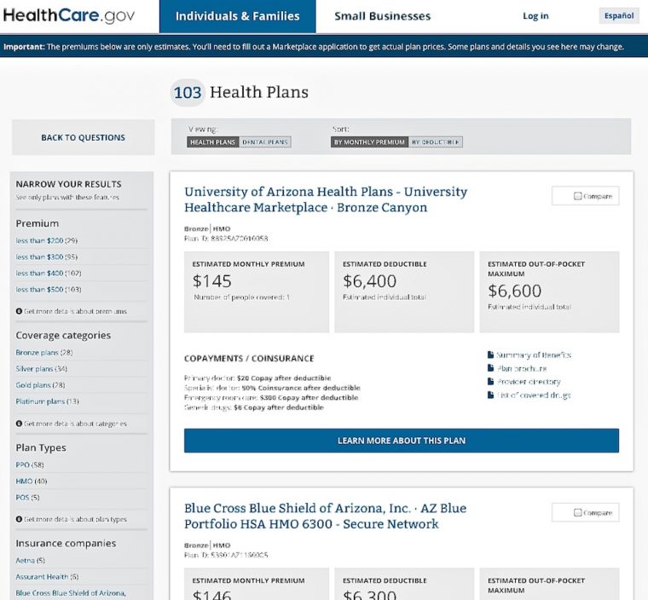
Task: Click the HealthCare.gov logo
Action: pyautogui.click(x=69, y=15)
